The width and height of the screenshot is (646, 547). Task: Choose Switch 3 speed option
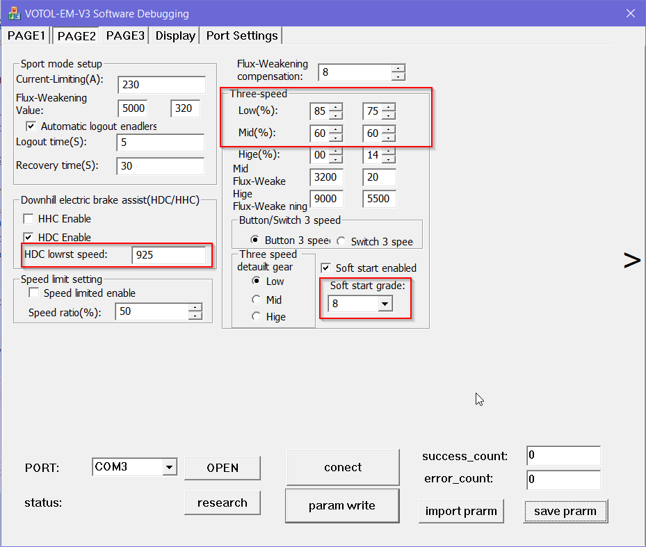341,241
